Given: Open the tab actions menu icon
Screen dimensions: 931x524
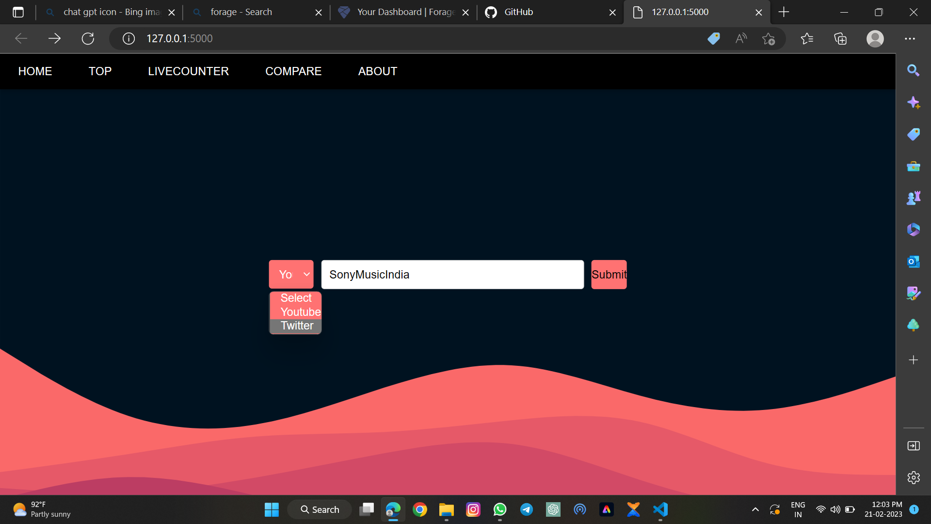Looking at the screenshot, I should pos(18,12).
